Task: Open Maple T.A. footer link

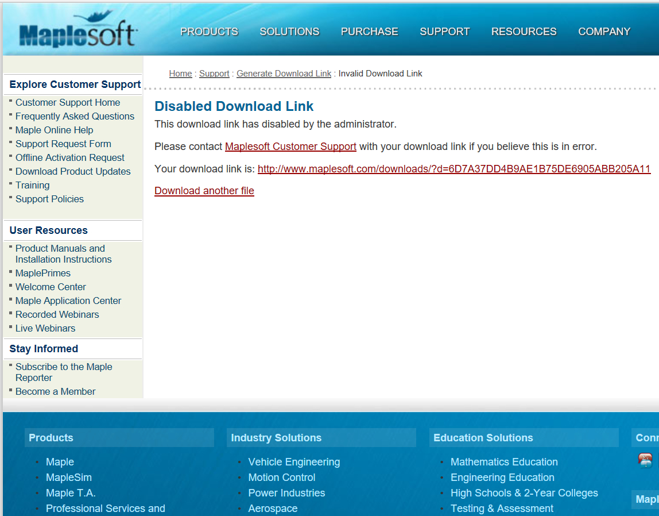Action: click(71, 493)
